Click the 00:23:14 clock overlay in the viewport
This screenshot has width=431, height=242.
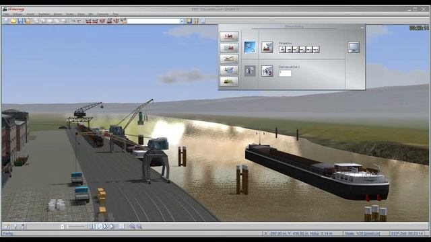click(x=419, y=28)
